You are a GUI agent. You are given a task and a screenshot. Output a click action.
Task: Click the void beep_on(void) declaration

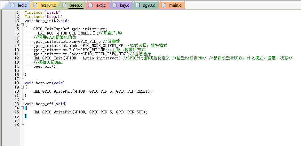(x=44, y=83)
